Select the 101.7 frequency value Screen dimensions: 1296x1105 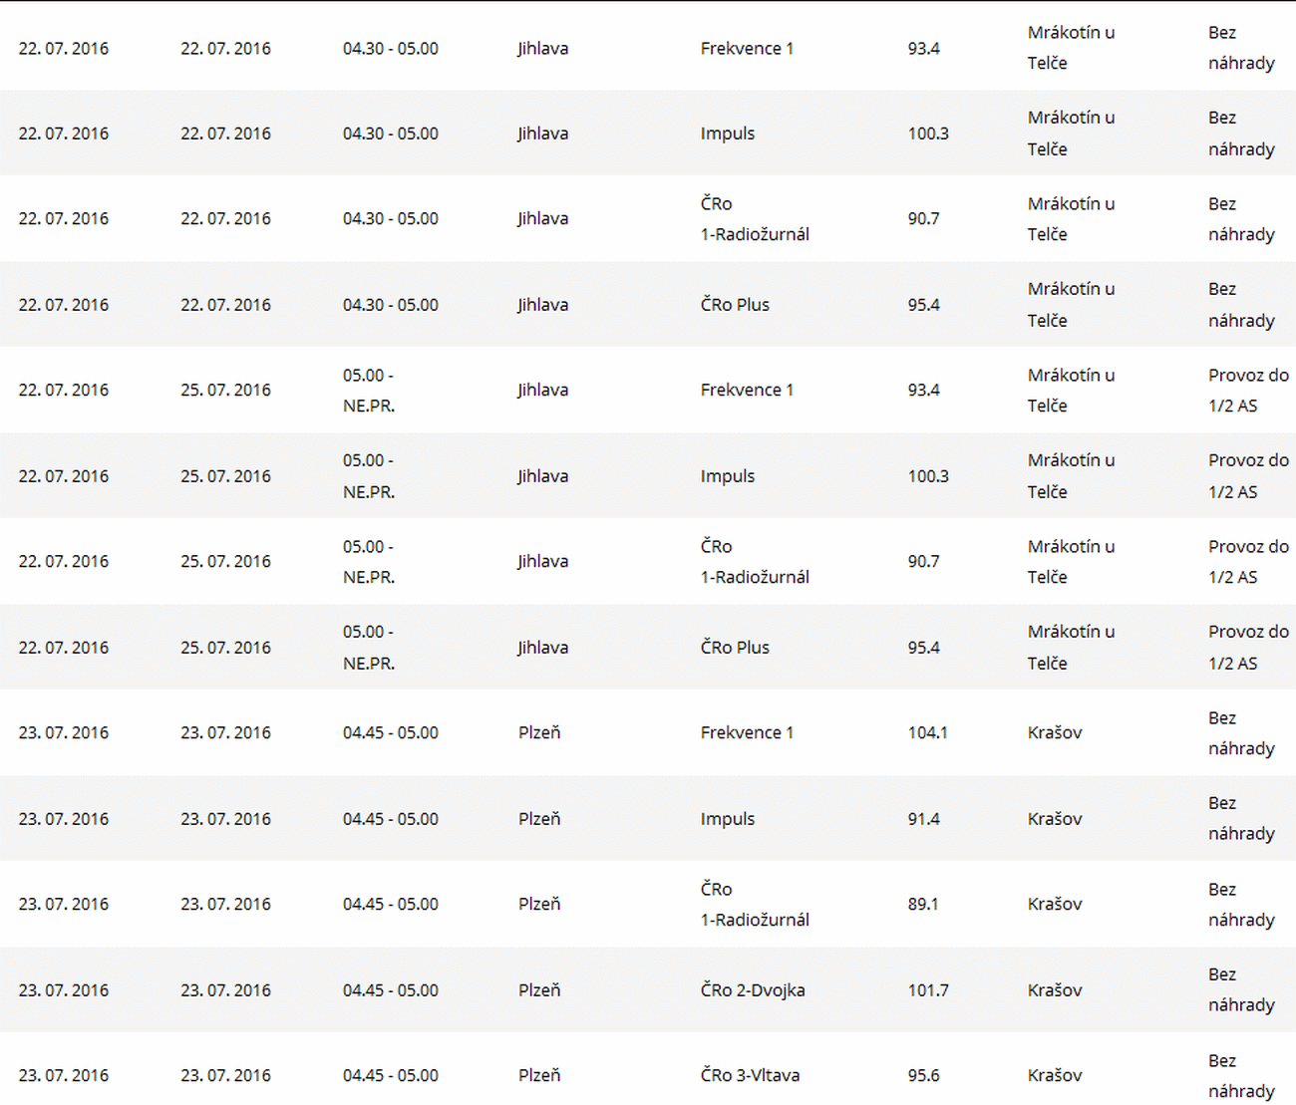(927, 990)
